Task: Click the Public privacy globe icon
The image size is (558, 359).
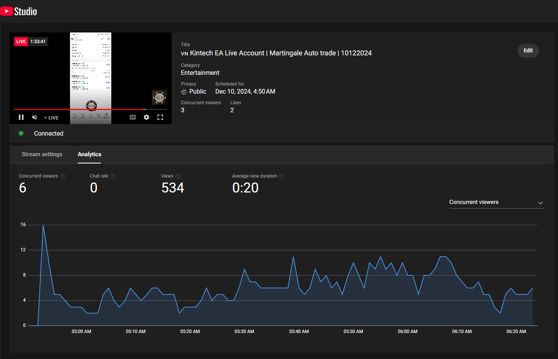Action: pyautogui.click(x=184, y=92)
